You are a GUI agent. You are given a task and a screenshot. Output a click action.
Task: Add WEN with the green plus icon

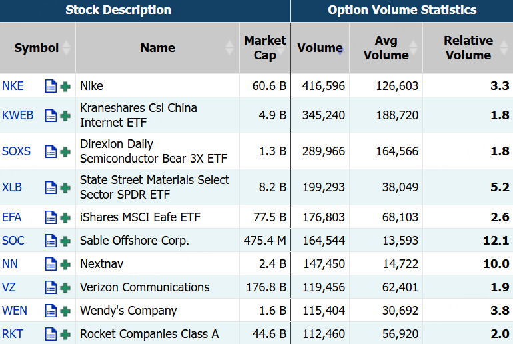point(65,311)
